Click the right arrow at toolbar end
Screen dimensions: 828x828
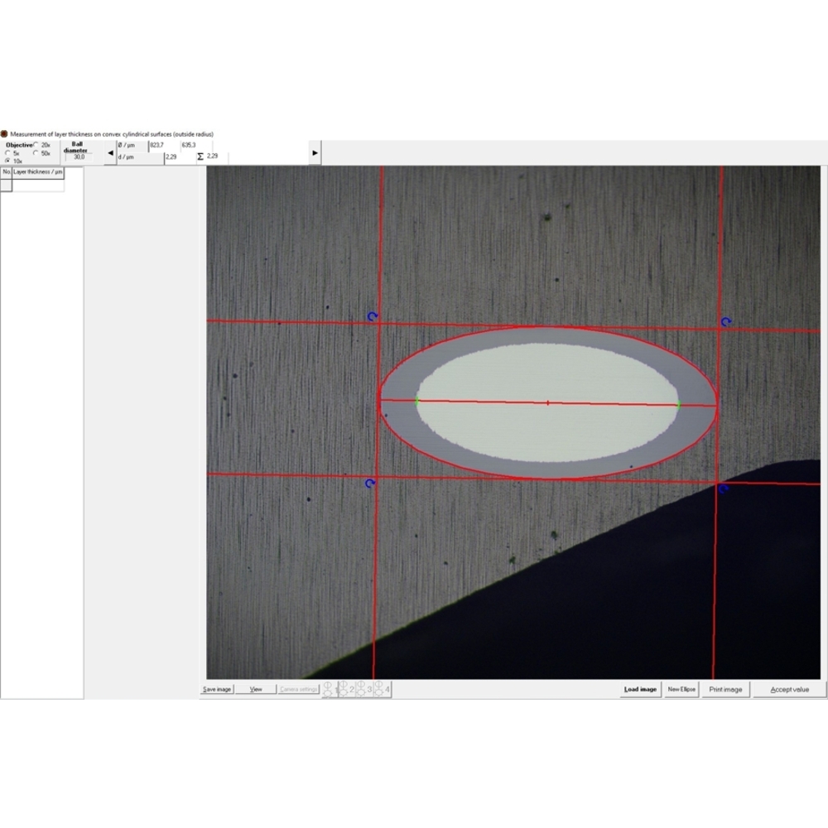pyautogui.click(x=315, y=152)
